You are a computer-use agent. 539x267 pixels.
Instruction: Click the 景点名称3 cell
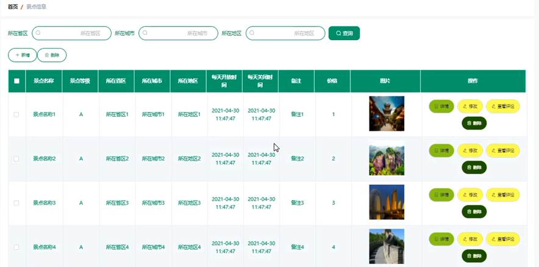click(x=45, y=203)
